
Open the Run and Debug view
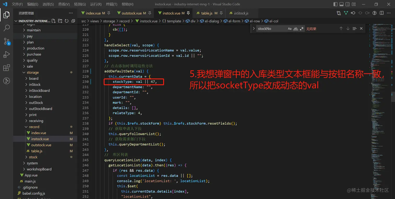click(x=7, y=55)
